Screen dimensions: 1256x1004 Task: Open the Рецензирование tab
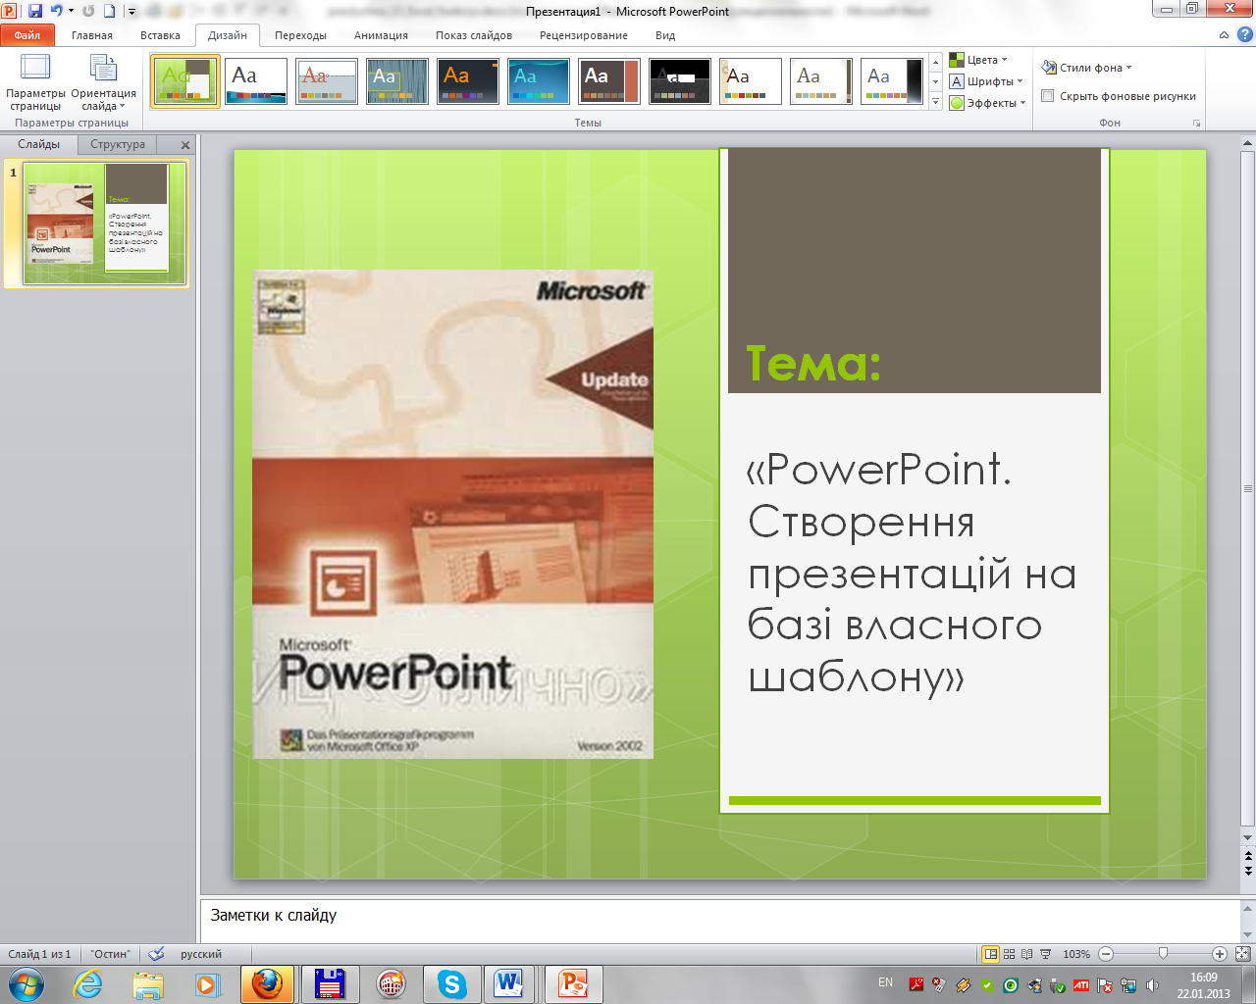tap(584, 35)
